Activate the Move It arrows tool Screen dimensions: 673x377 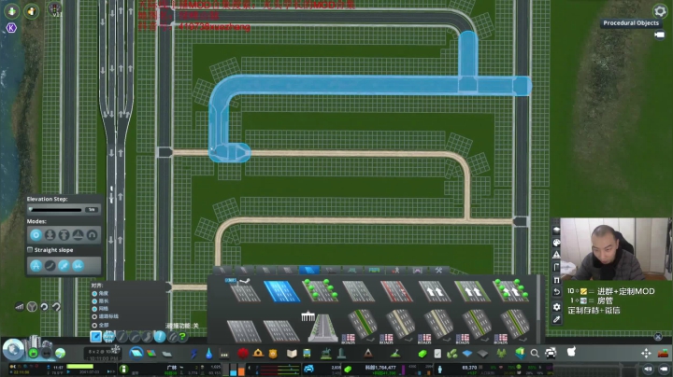[x=646, y=354]
